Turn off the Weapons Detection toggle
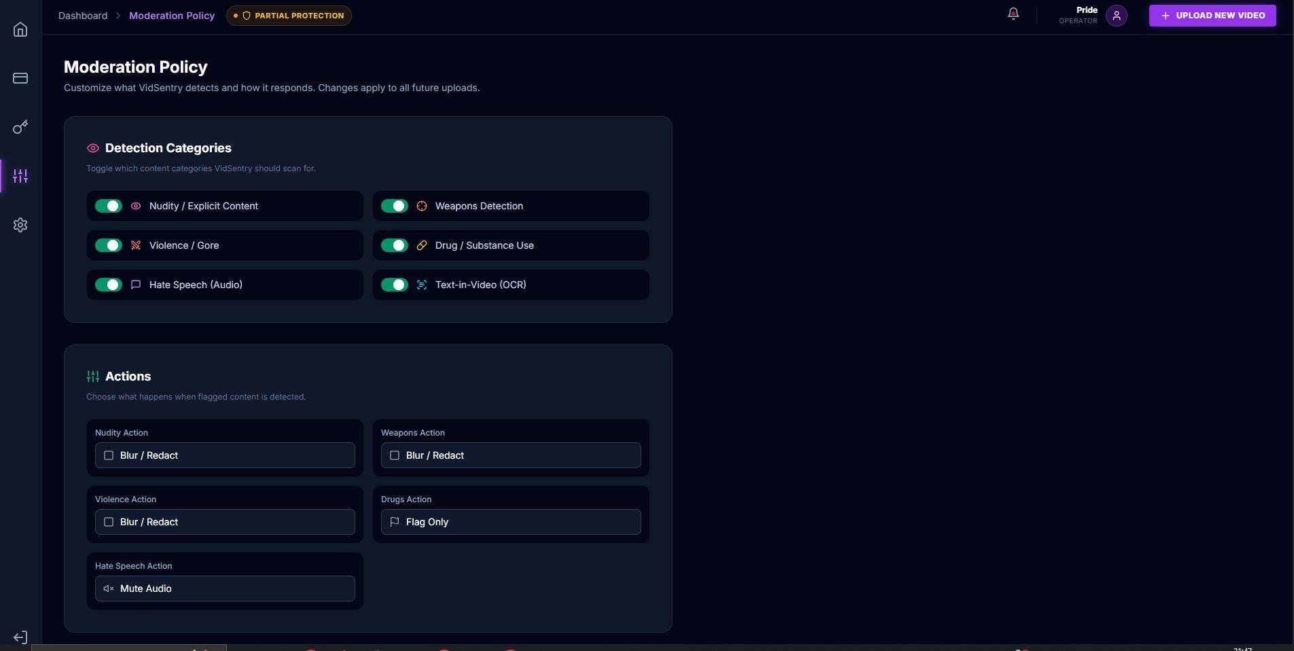Image resolution: width=1294 pixels, height=651 pixels. click(x=395, y=206)
